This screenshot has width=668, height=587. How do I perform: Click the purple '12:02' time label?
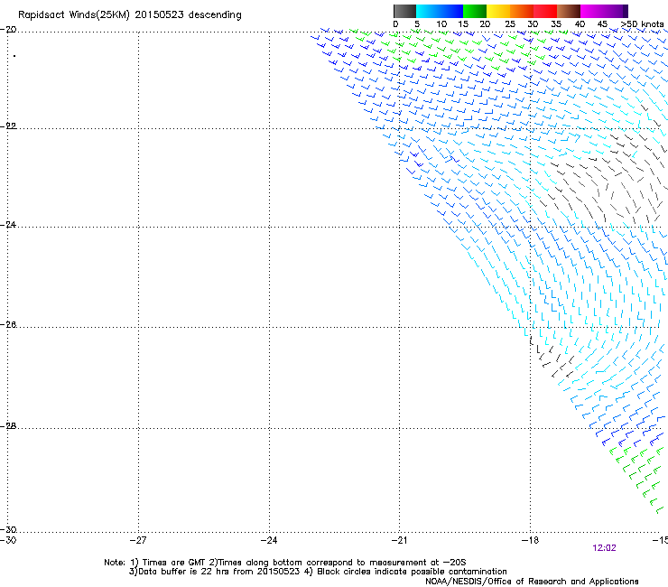pos(604,548)
